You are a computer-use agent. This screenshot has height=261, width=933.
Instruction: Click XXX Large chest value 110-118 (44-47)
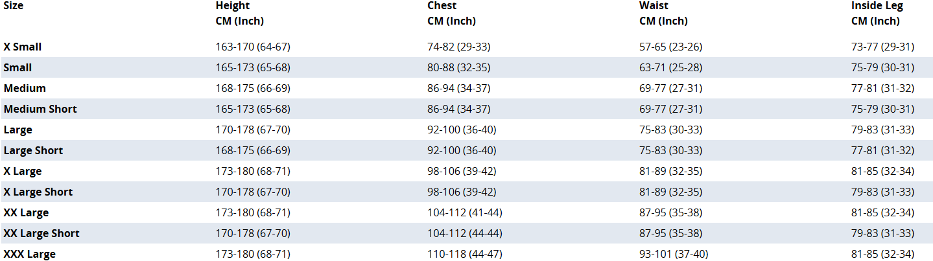[465, 254]
